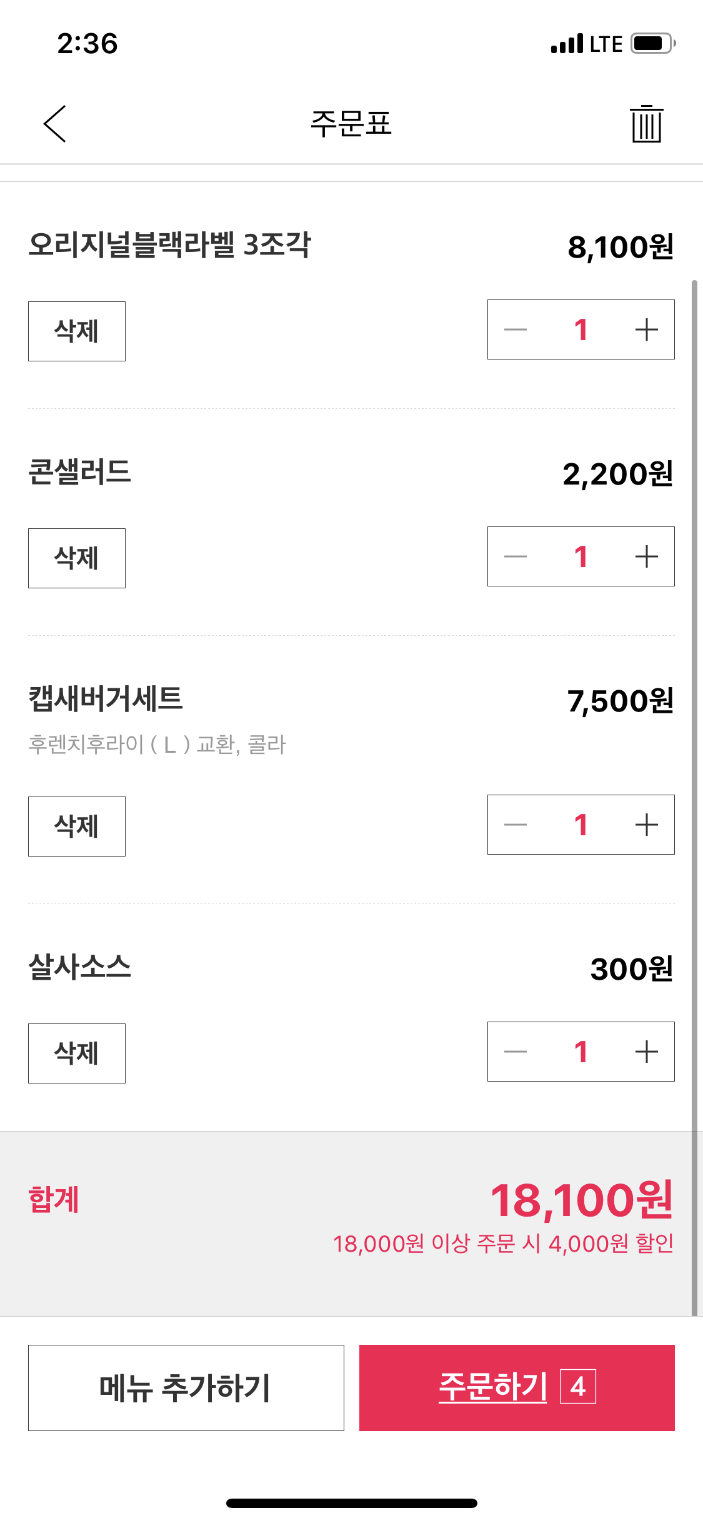Viewport: 703px width, 1523px height.
Task: Tap the 캡새버거세트 item name
Action: tap(106, 699)
